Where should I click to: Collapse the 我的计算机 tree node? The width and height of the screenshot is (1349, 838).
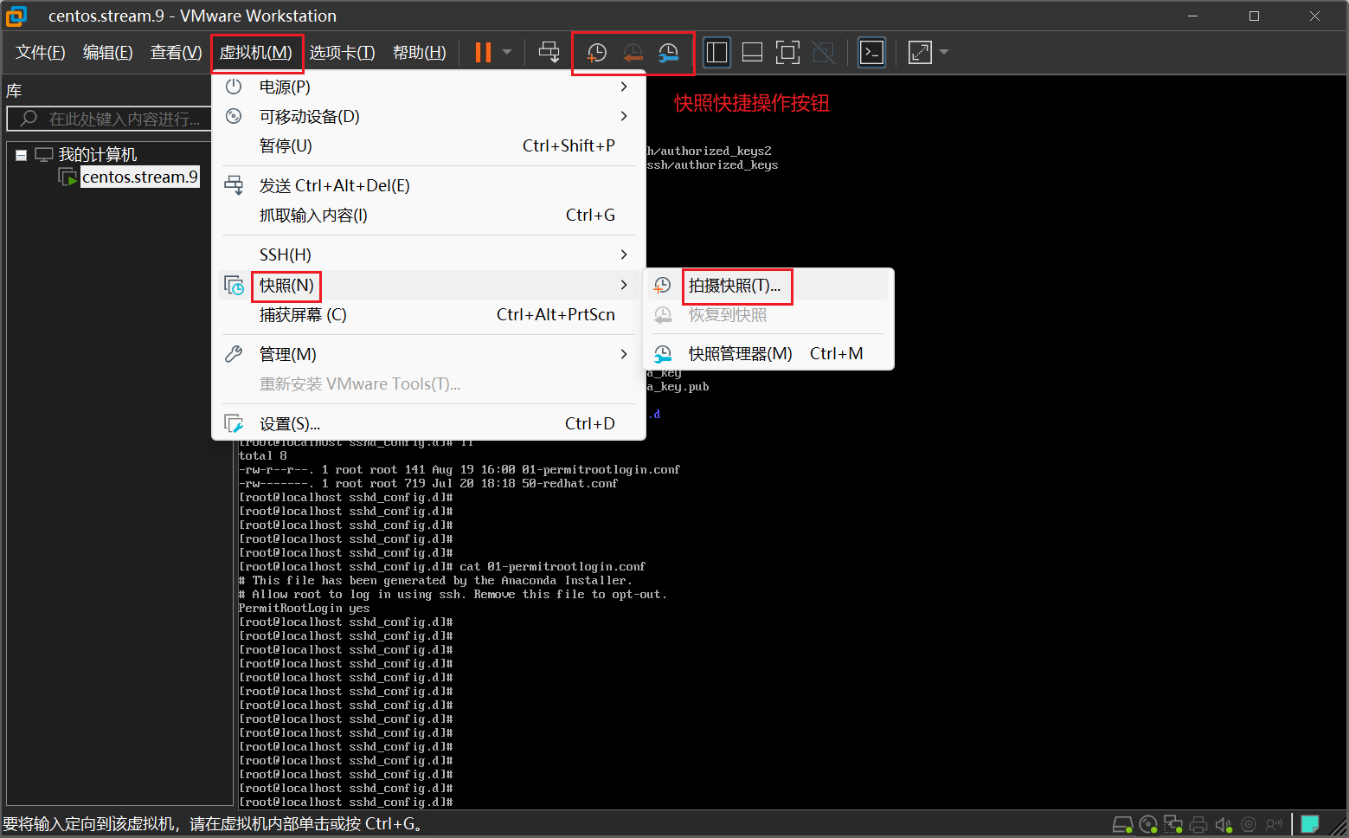(x=21, y=156)
